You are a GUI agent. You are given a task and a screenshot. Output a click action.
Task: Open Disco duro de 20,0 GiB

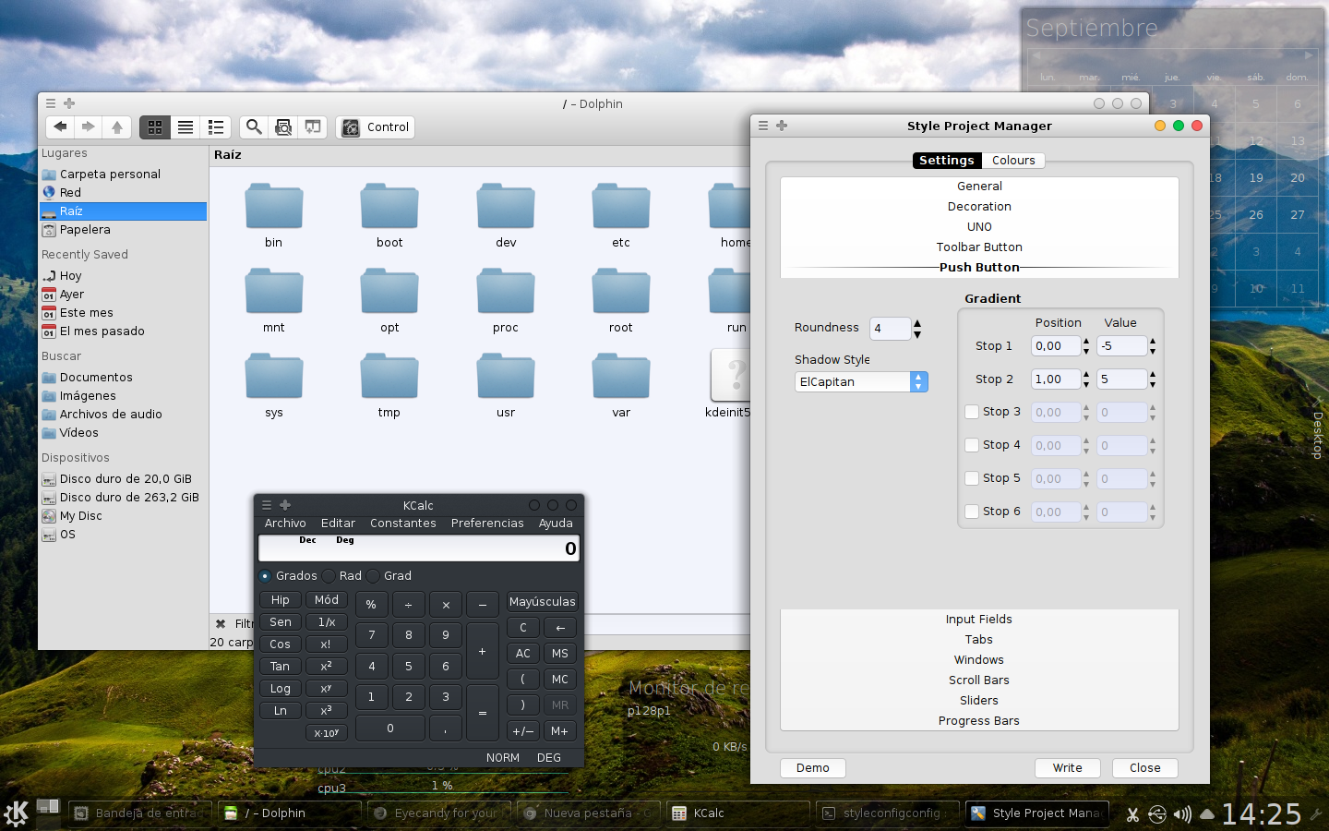[x=124, y=478]
